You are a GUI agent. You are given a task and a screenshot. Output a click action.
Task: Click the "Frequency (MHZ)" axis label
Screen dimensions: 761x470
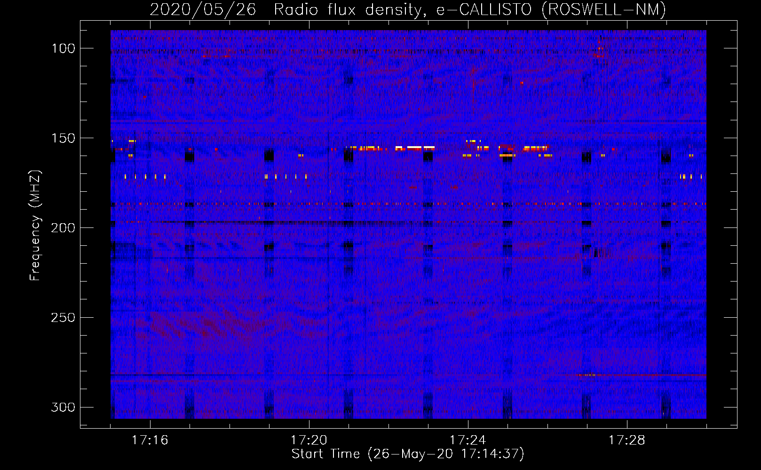(35, 226)
